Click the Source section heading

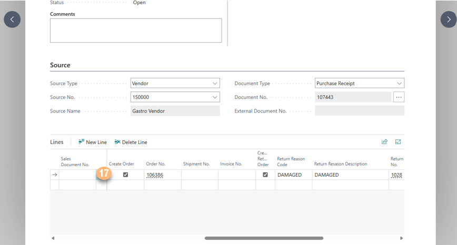pos(60,65)
